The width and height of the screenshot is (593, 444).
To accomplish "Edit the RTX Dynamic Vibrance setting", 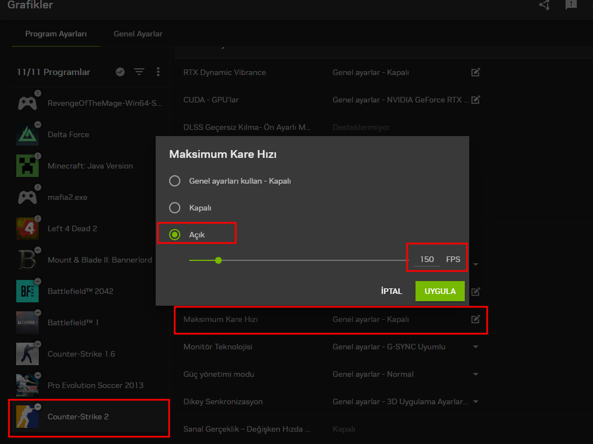I will coord(476,72).
